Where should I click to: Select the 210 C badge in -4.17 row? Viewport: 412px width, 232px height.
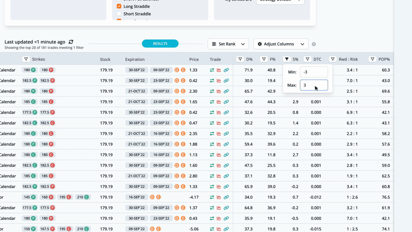[x=83, y=197]
